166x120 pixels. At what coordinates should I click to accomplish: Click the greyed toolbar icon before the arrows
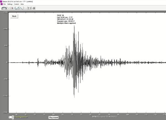point(25,8)
